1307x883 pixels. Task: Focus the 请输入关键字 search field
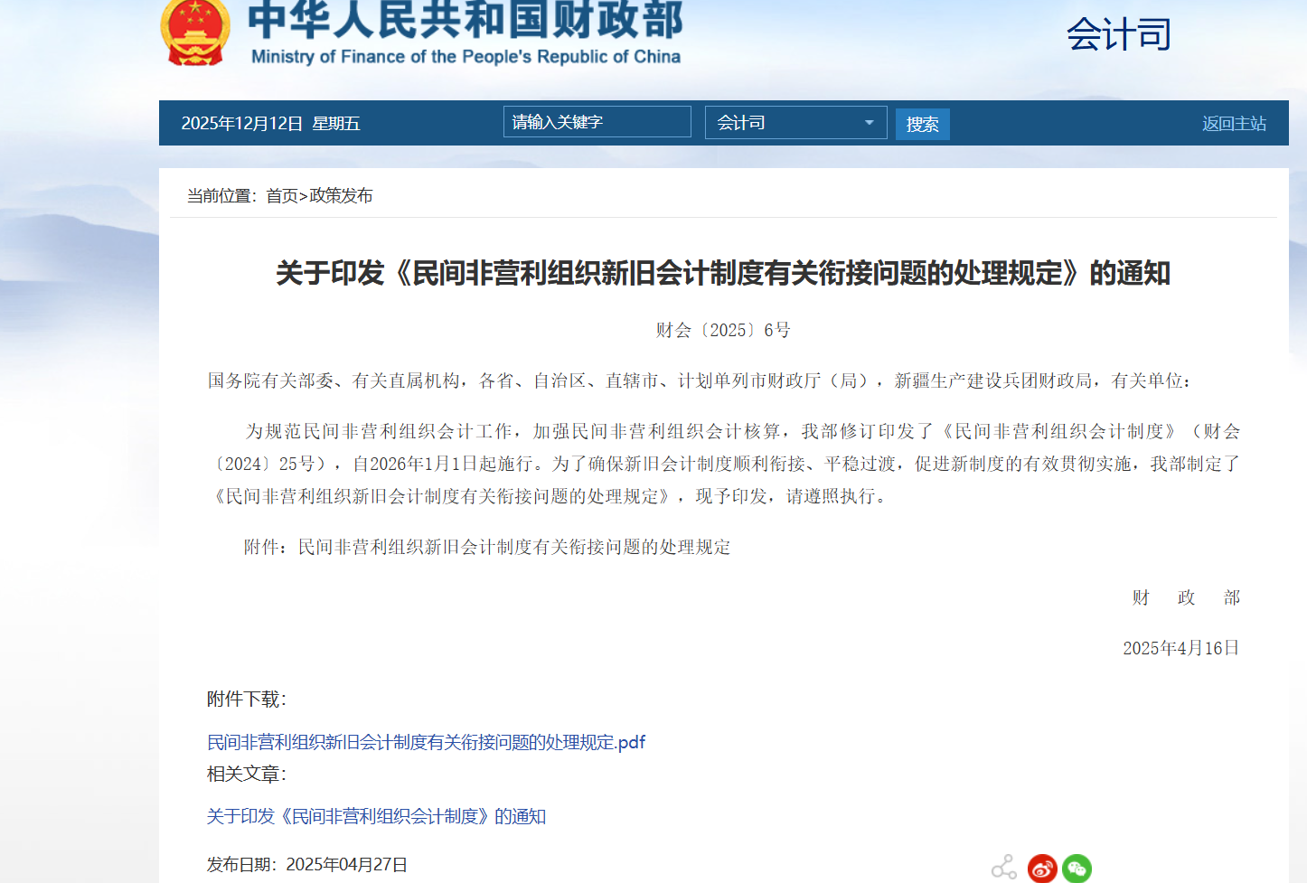[597, 122]
